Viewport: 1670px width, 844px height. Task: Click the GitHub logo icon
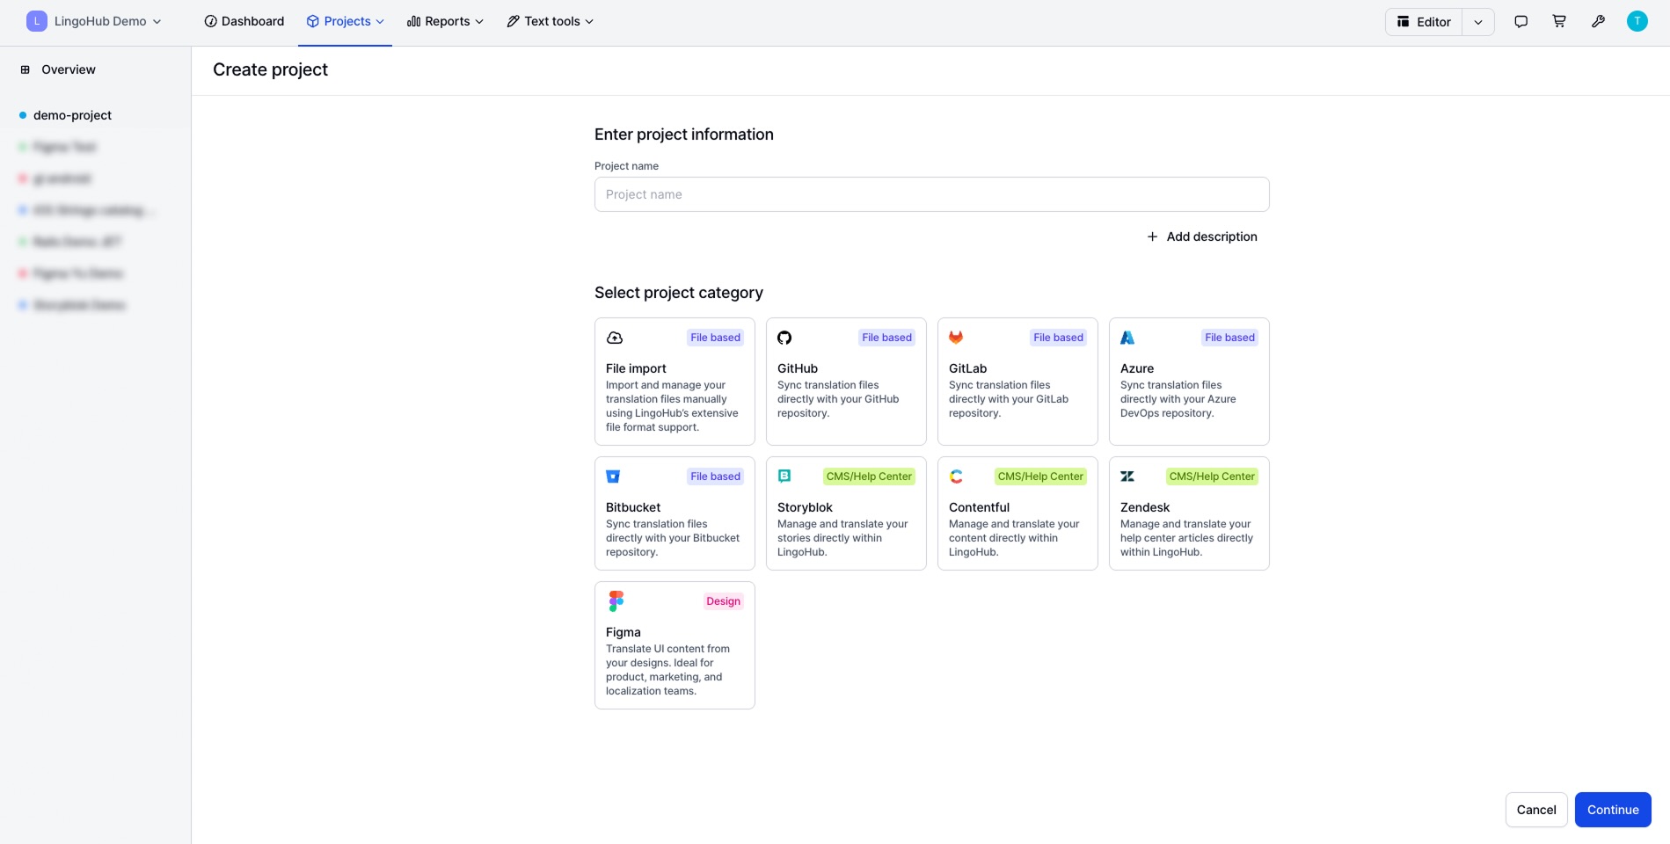click(x=784, y=338)
